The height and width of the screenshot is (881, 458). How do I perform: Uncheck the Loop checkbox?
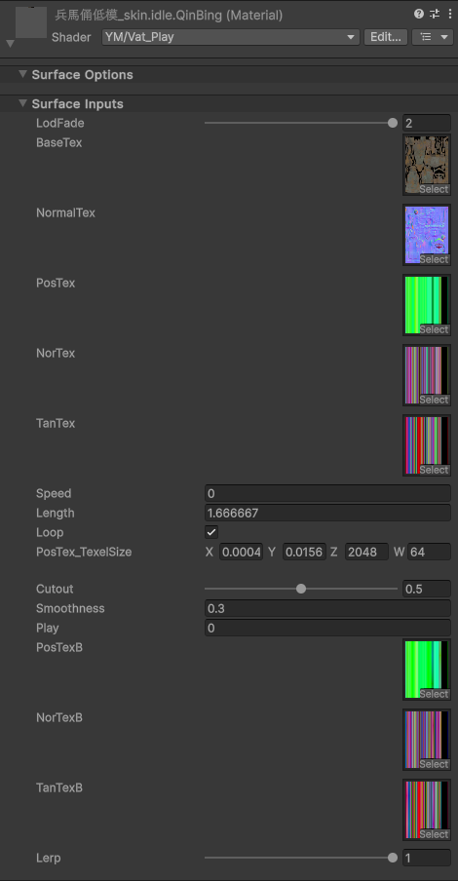[x=211, y=532]
